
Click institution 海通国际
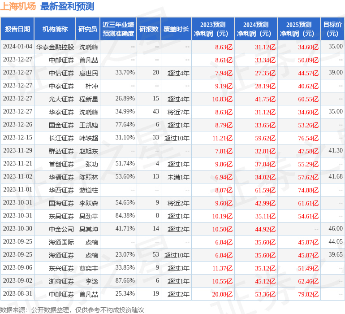pyautogui.click(x=61, y=242)
